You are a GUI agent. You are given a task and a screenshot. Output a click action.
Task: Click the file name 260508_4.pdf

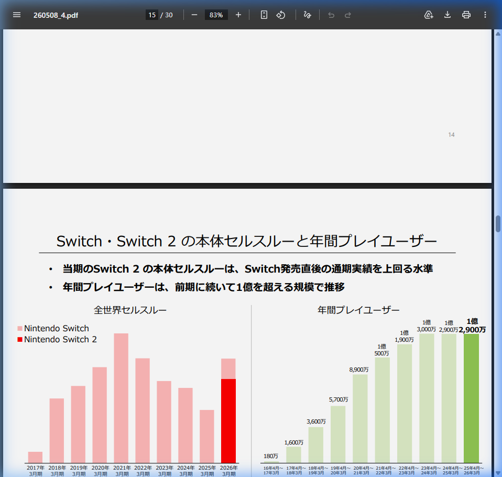(56, 15)
